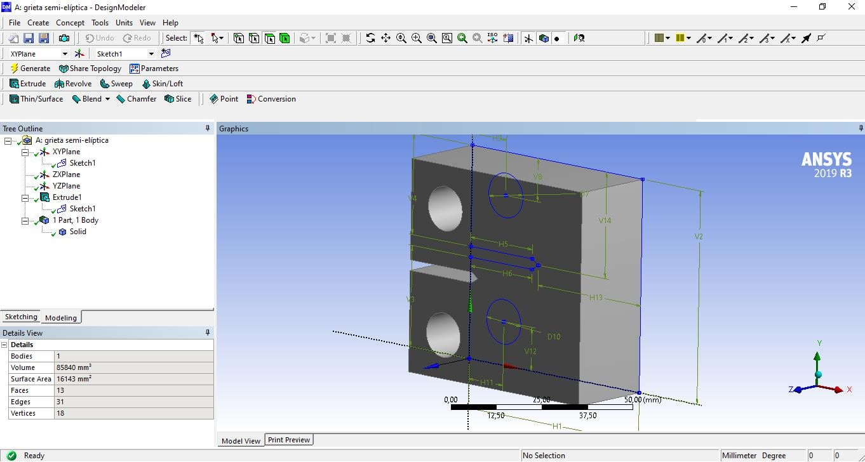Switch to the Sketching tab
This screenshot has width=865, height=462.
pyautogui.click(x=21, y=317)
